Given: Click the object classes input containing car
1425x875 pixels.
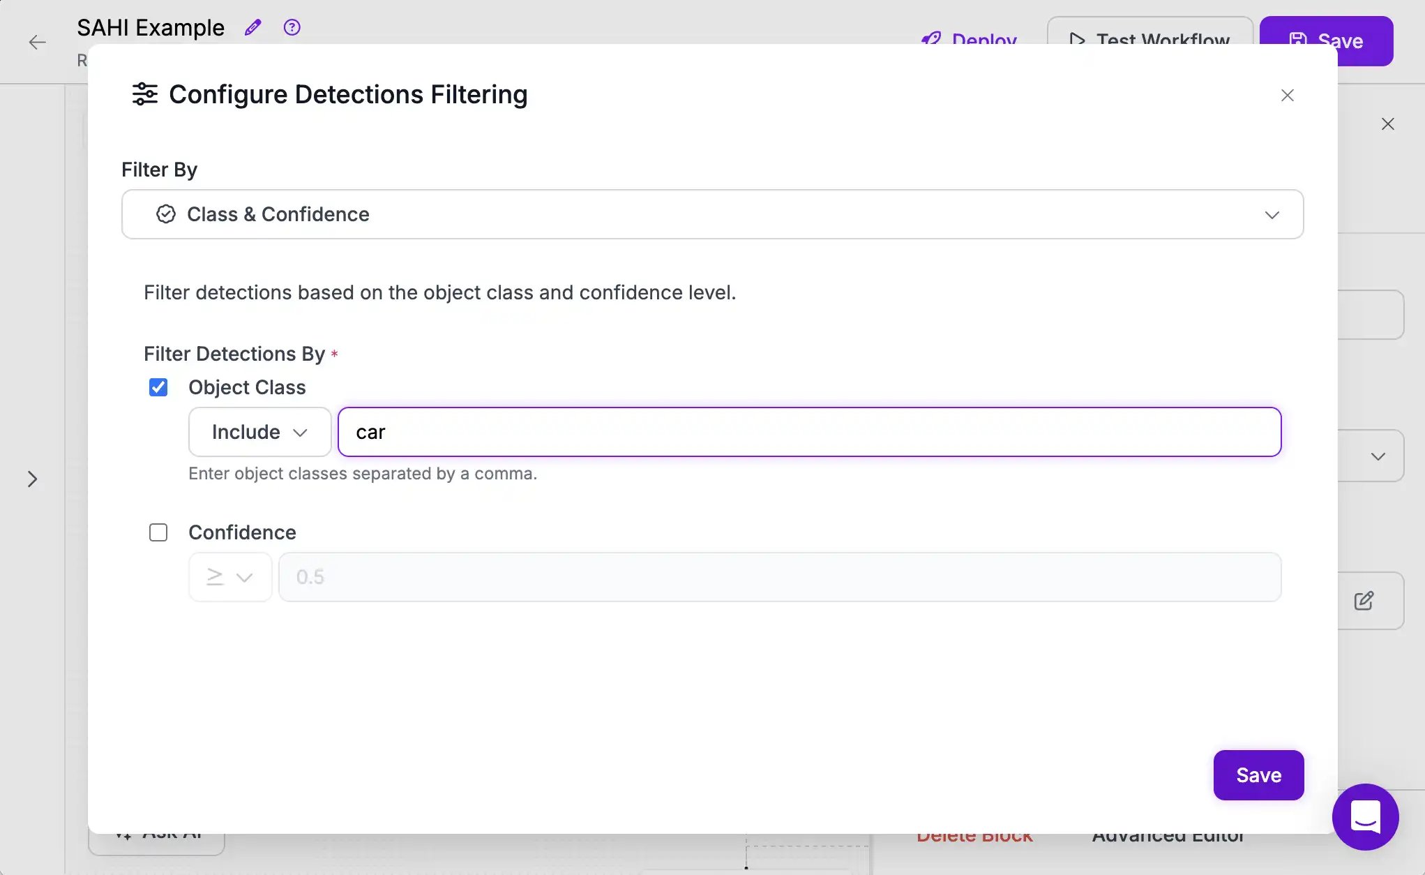Looking at the screenshot, I should click(809, 432).
